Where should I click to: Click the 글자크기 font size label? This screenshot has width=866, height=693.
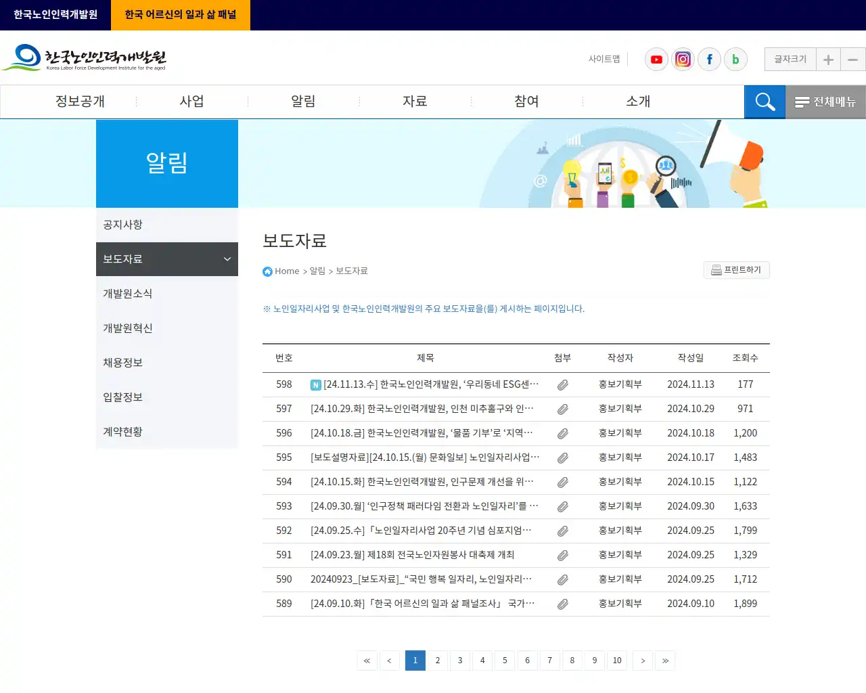pyautogui.click(x=790, y=60)
